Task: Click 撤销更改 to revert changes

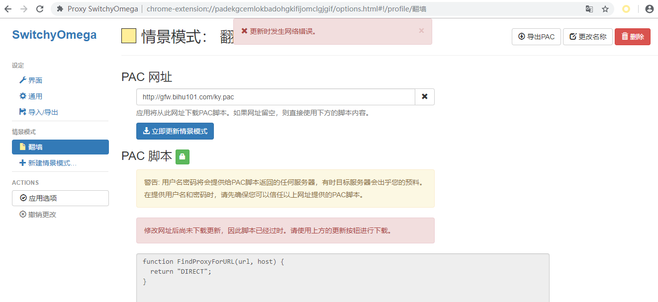Action: pyautogui.click(x=38, y=215)
